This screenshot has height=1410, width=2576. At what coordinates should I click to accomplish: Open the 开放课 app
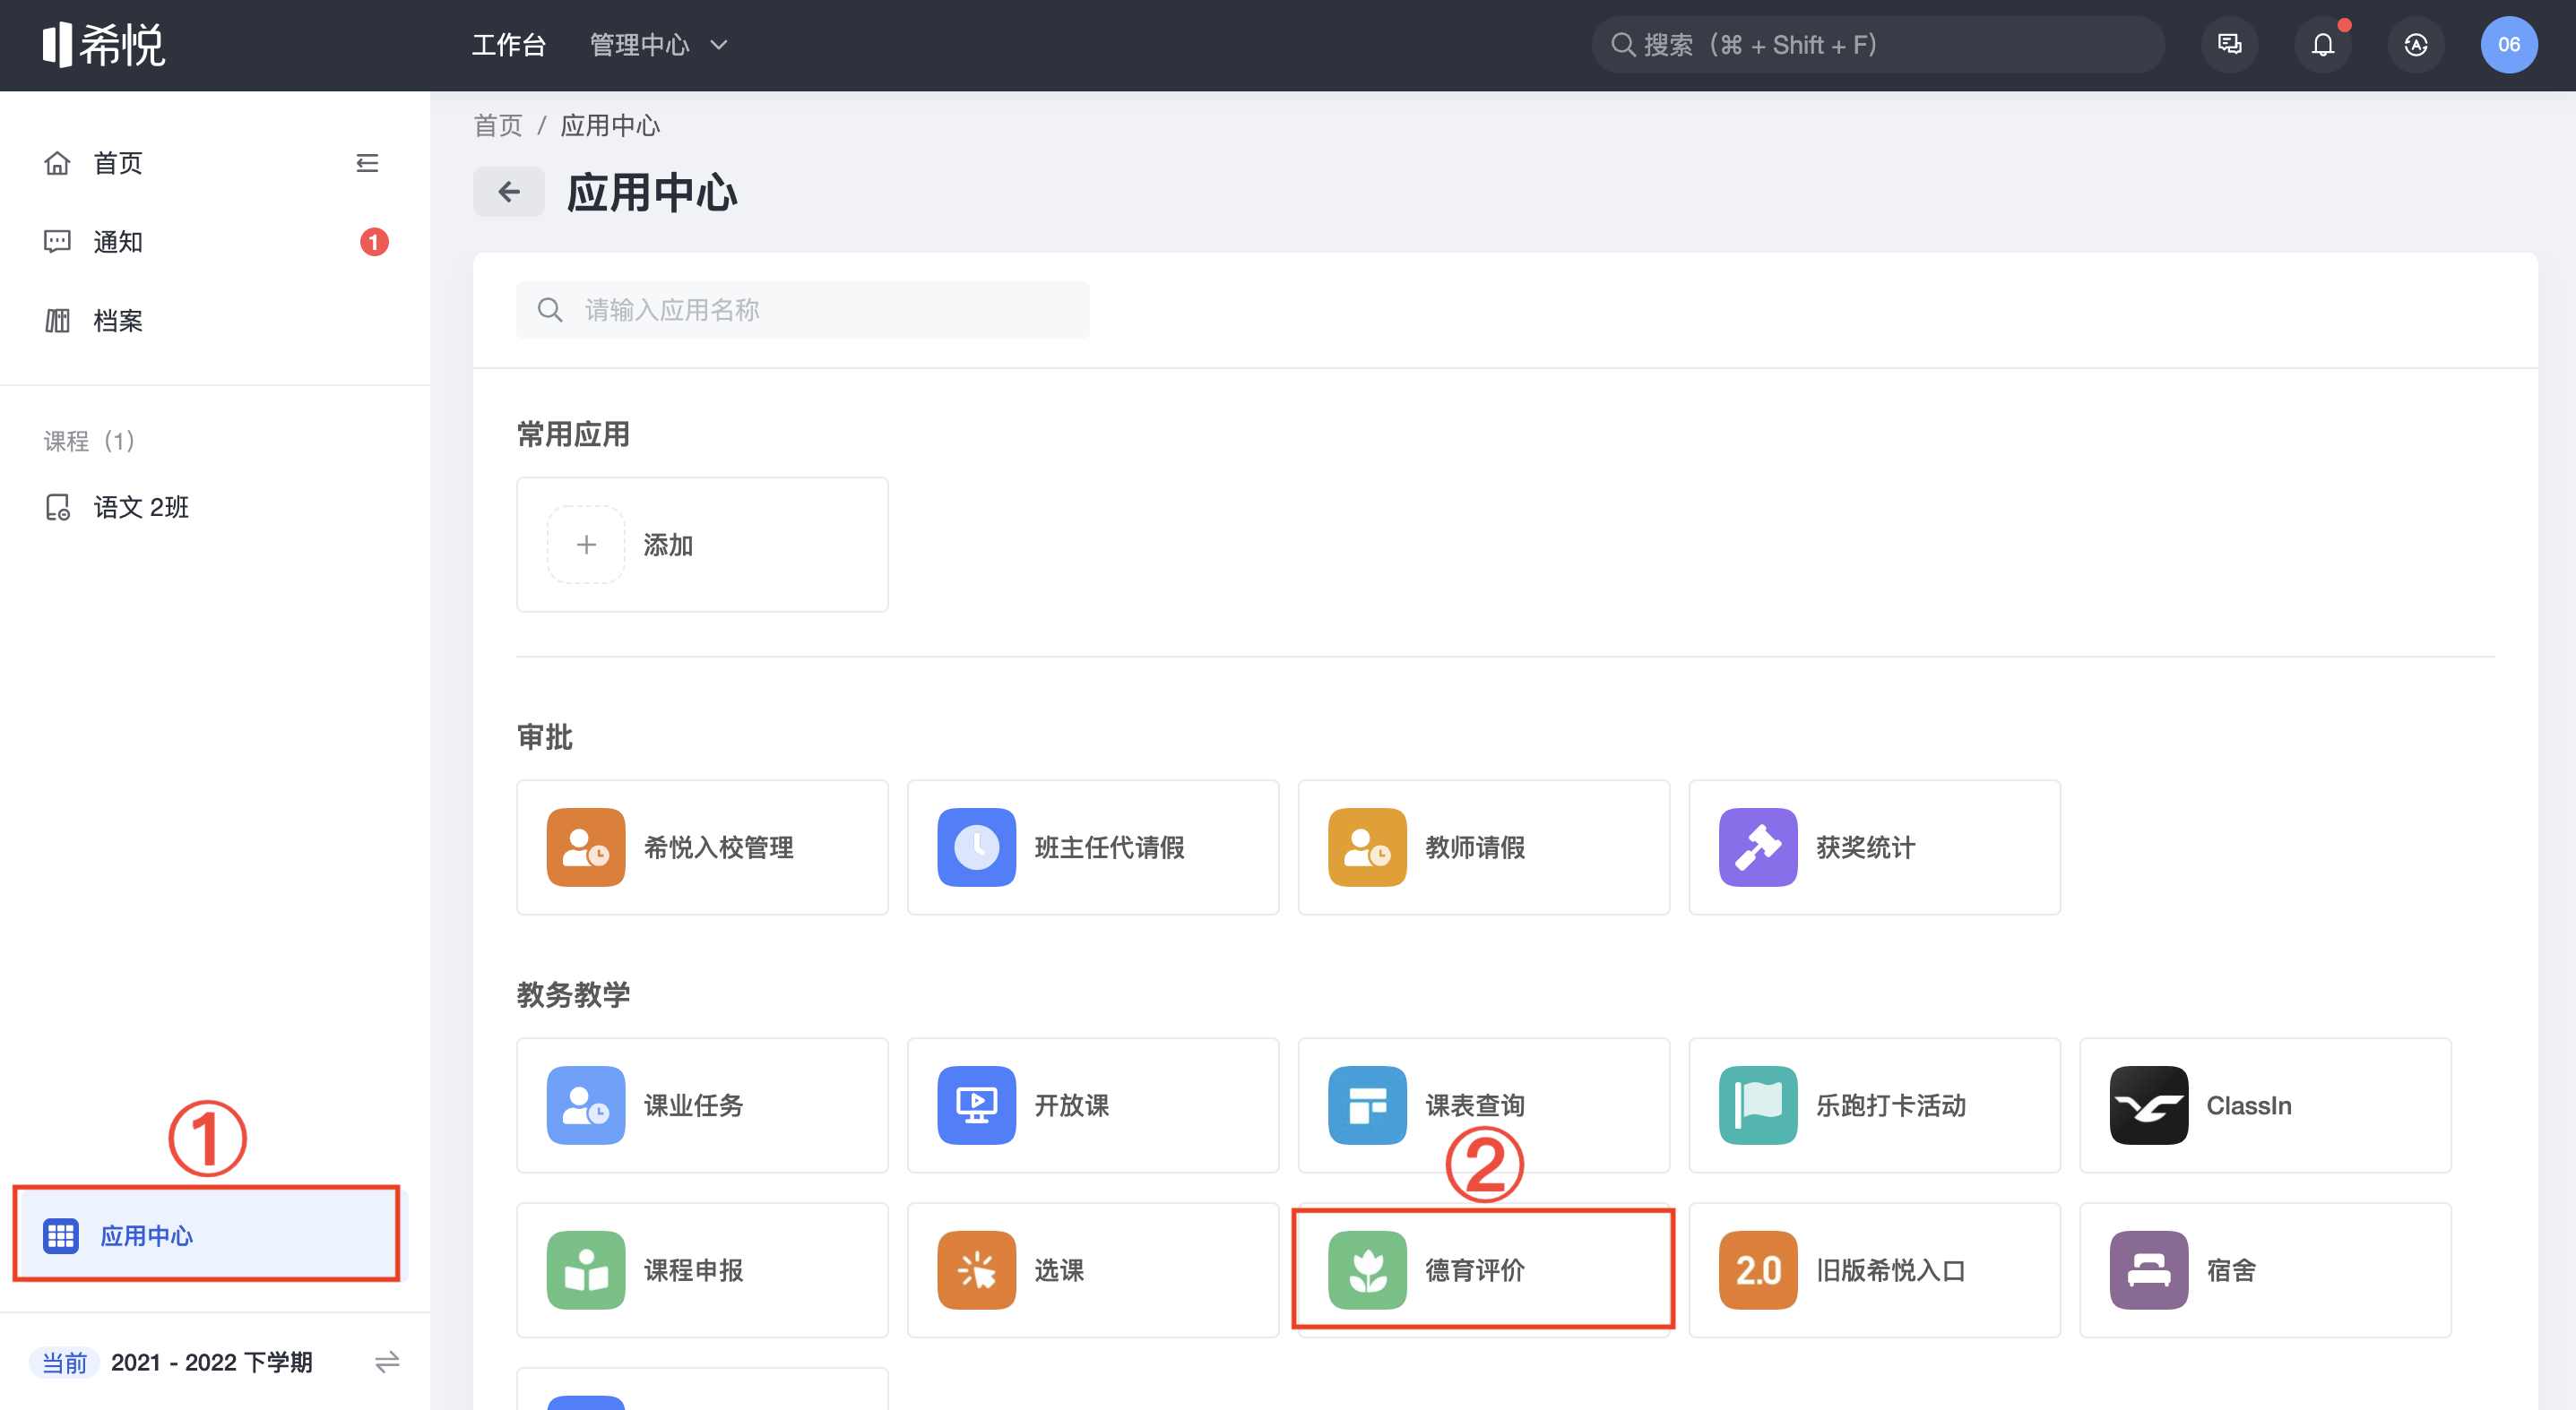[1093, 1105]
